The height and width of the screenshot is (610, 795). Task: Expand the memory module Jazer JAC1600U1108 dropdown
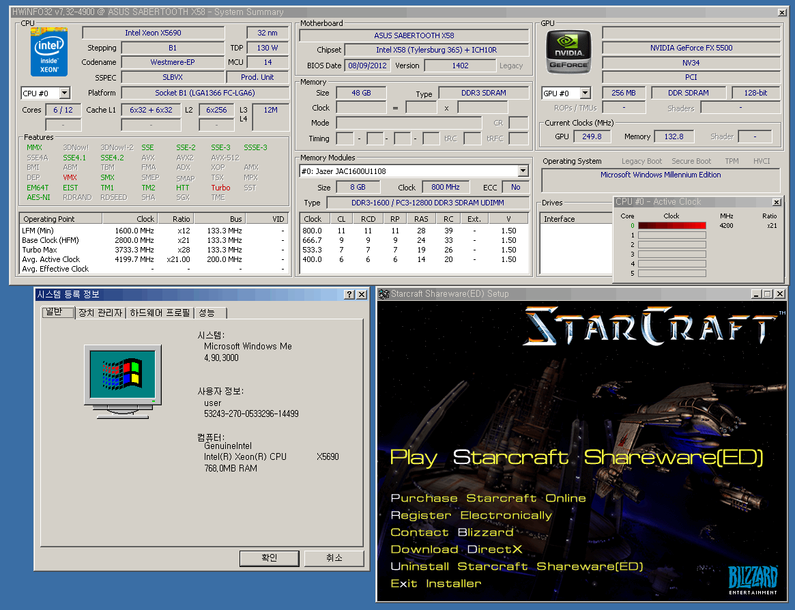[x=523, y=171]
